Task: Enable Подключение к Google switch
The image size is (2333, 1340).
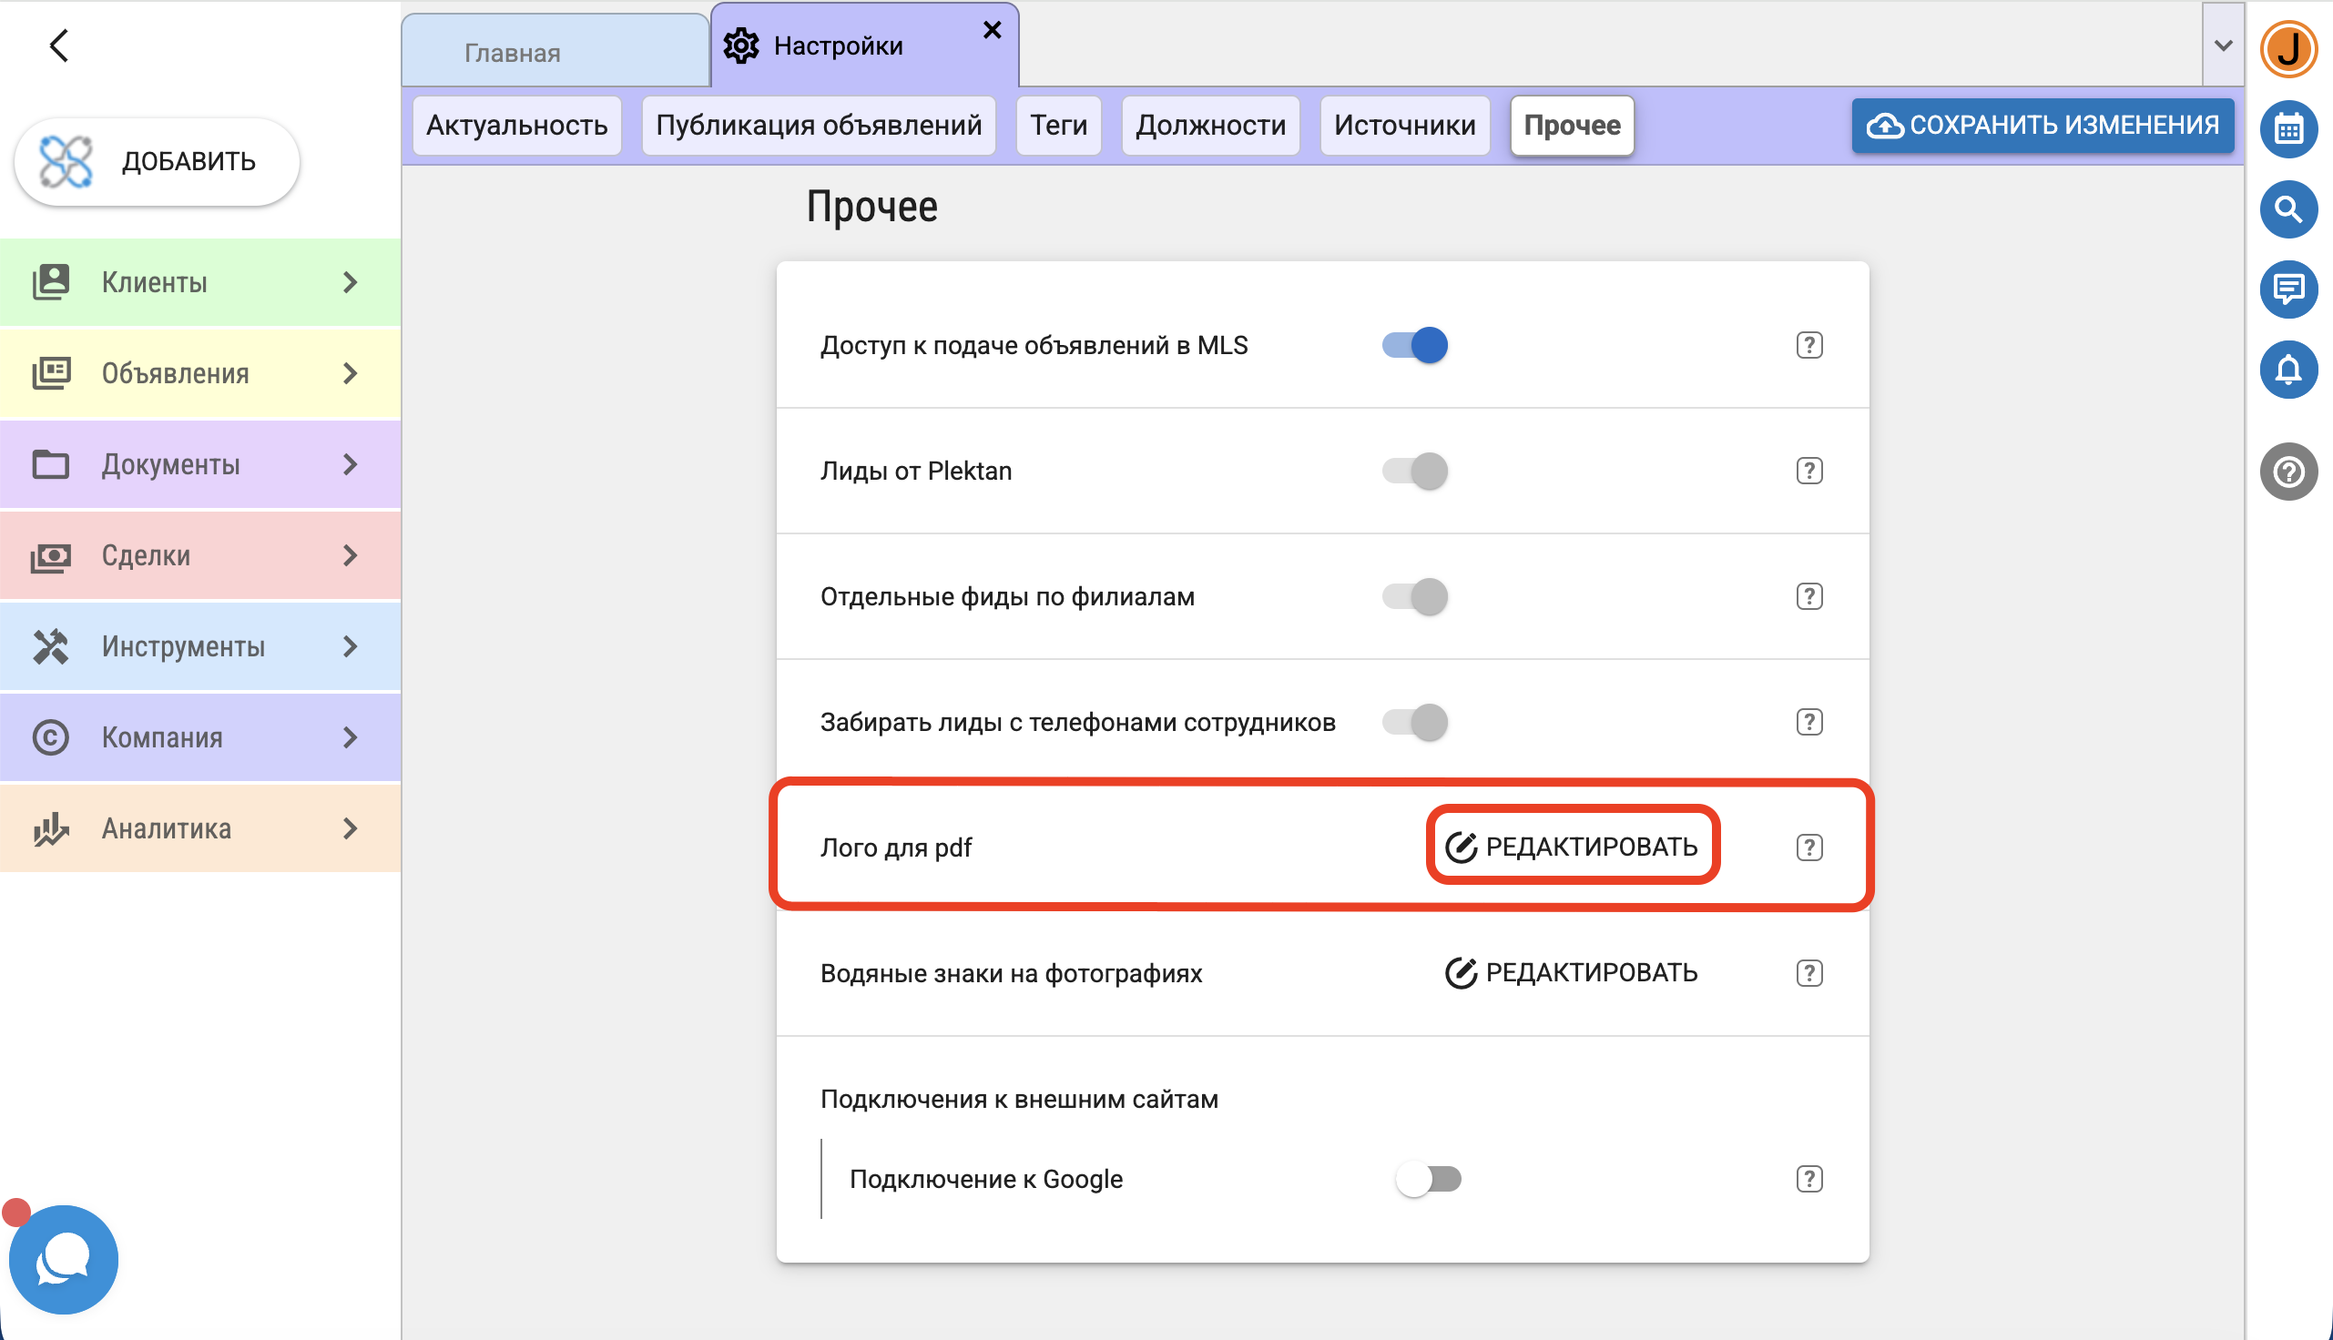Action: pyautogui.click(x=1428, y=1178)
